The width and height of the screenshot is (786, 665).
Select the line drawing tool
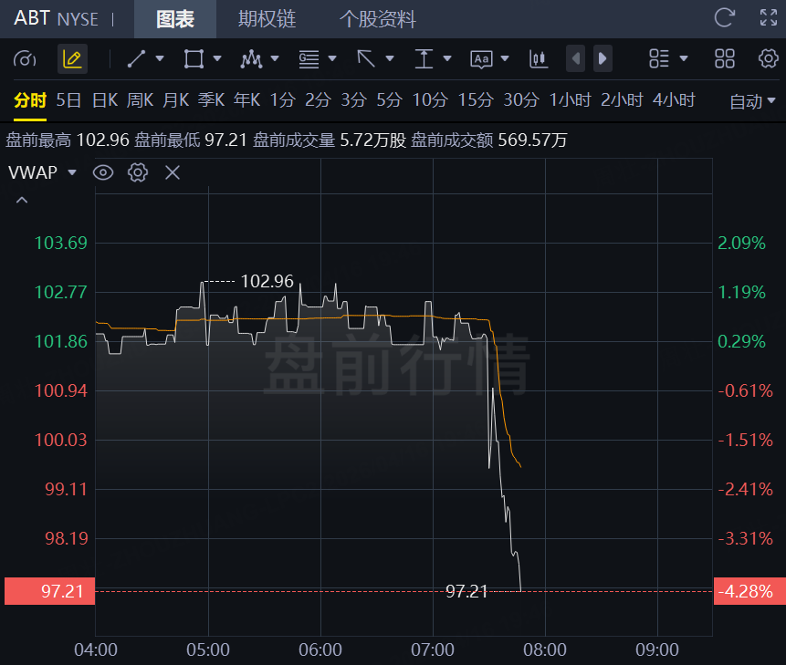(136, 59)
